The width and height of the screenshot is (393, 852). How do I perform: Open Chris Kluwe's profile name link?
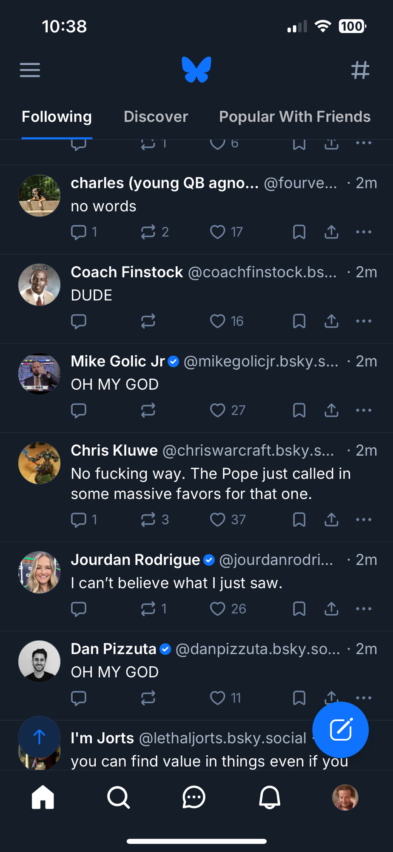point(114,450)
